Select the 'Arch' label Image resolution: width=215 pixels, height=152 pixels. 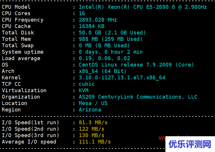[x=8, y=71]
